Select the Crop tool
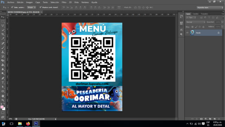This screenshot has width=225, height=127. tap(3, 35)
